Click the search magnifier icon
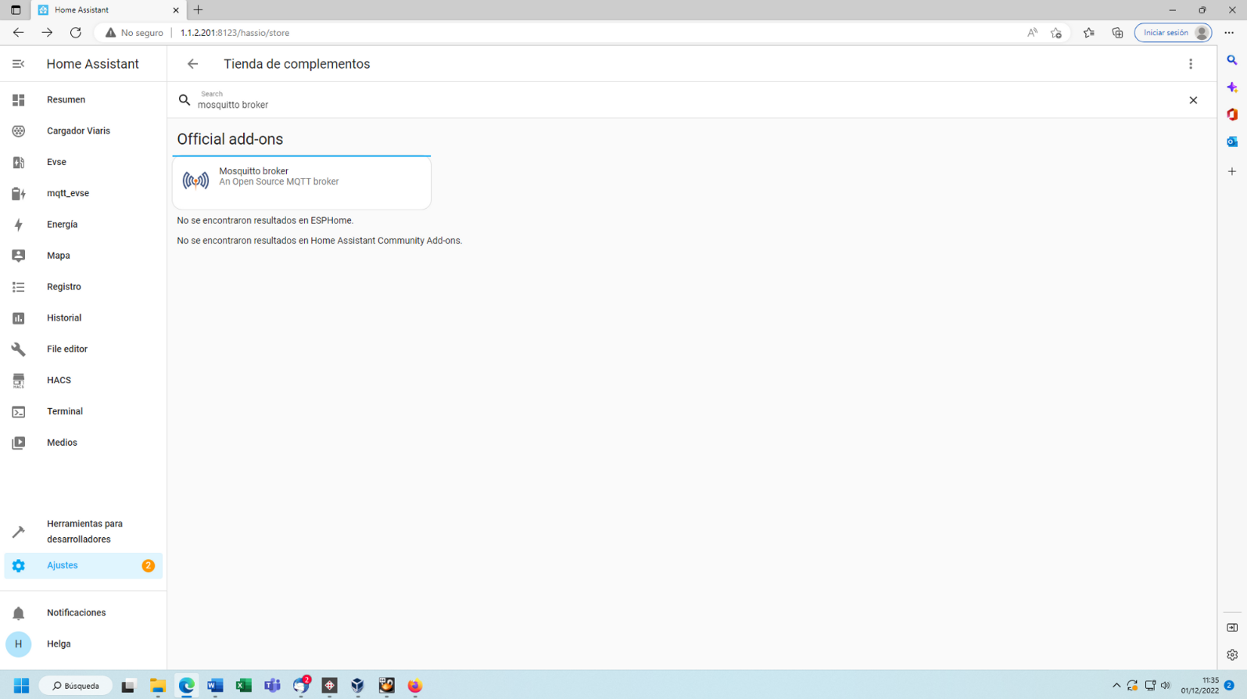The height and width of the screenshot is (699, 1247). pyautogui.click(x=185, y=100)
